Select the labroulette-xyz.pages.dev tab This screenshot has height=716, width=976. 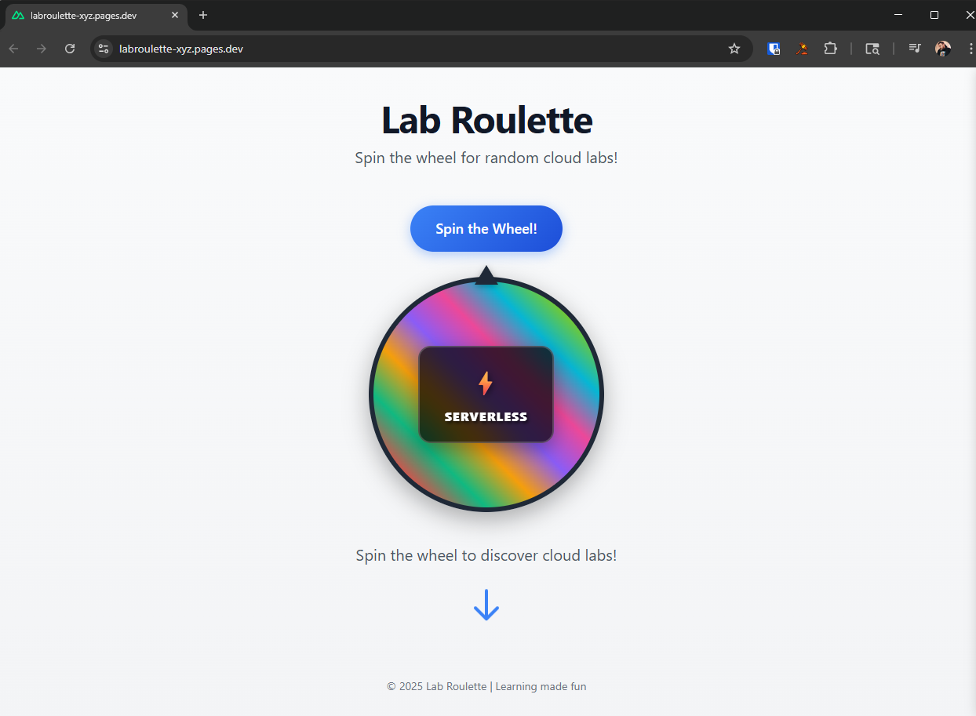tap(86, 14)
